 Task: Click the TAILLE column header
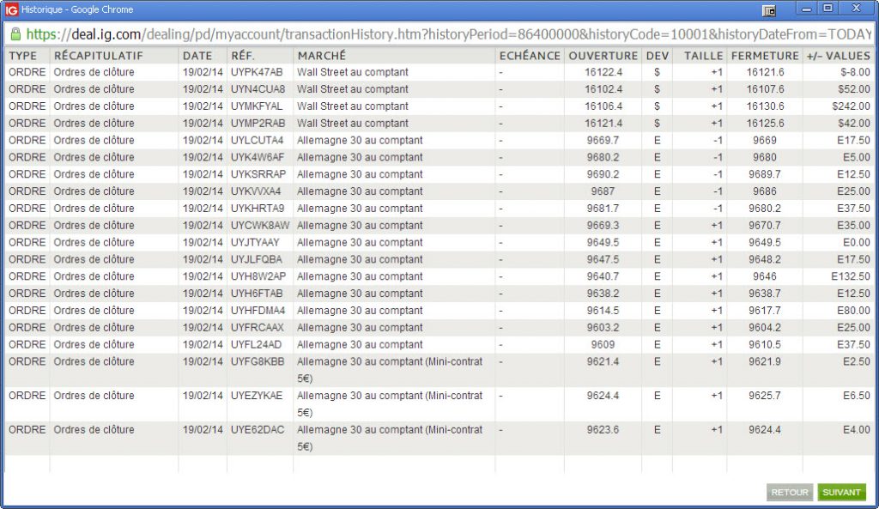pyautogui.click(x=703, y=56)
